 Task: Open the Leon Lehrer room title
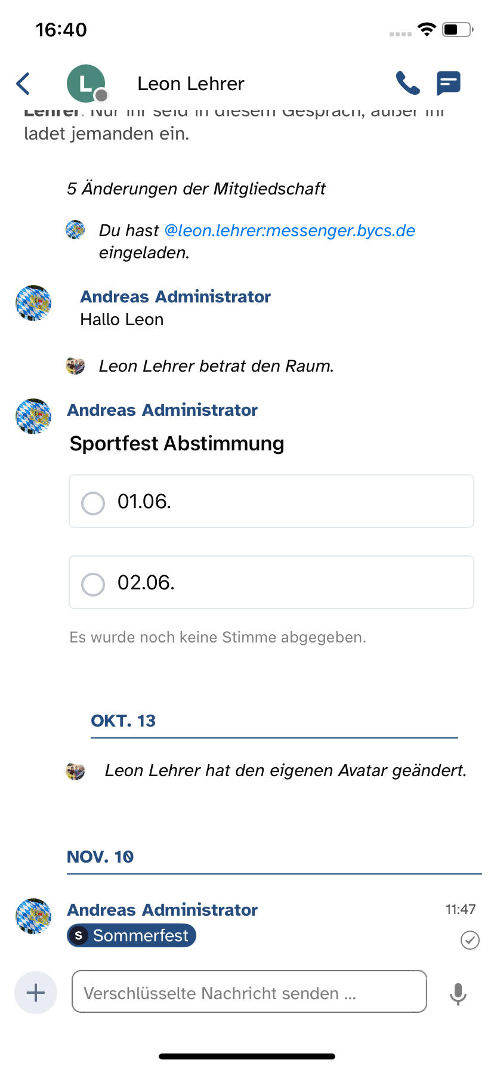[x=191, y=84]
